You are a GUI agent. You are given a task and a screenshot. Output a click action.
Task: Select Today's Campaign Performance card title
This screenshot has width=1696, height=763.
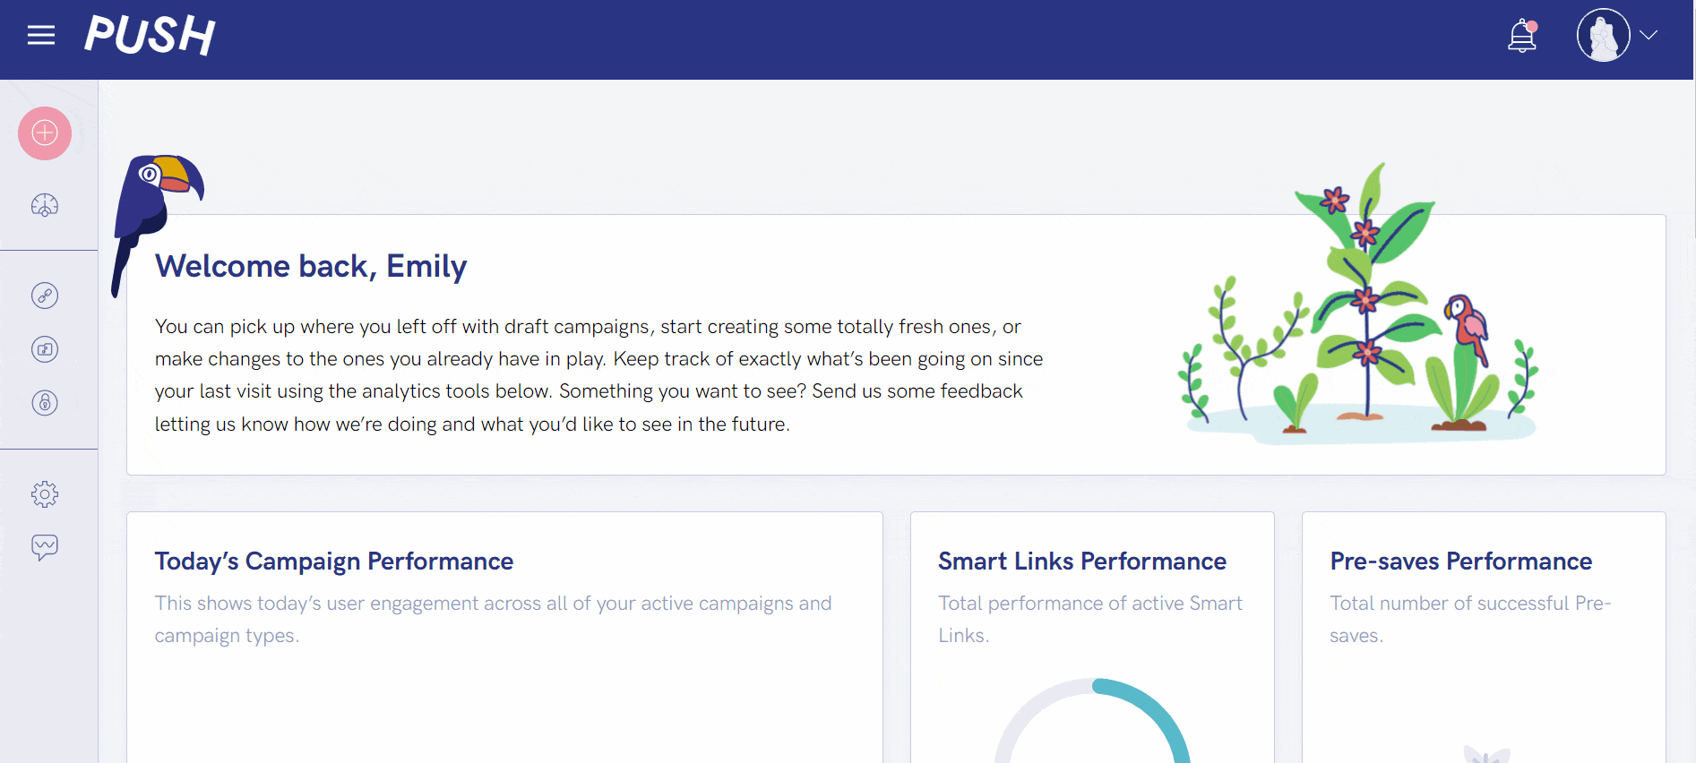click(x=334, y=562)
